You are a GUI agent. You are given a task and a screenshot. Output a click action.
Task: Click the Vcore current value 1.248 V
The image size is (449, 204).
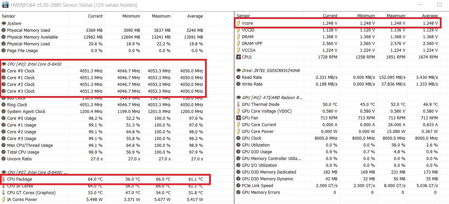click(330, 23)
